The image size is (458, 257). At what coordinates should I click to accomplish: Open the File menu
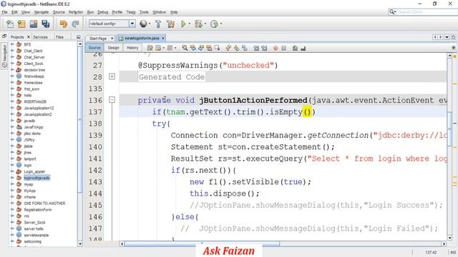5,12
